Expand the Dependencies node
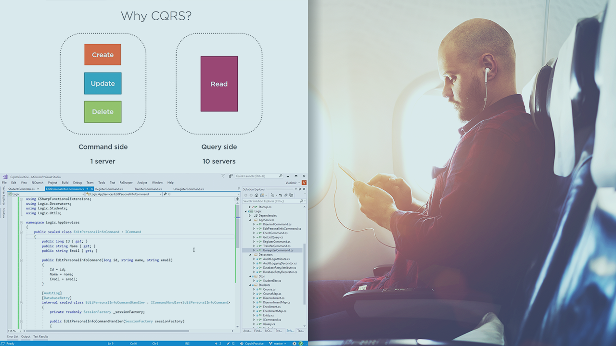This screenshot has height=346, width=616. click(x=250, y=216)
